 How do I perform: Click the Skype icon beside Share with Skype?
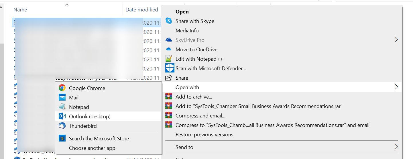169,21
